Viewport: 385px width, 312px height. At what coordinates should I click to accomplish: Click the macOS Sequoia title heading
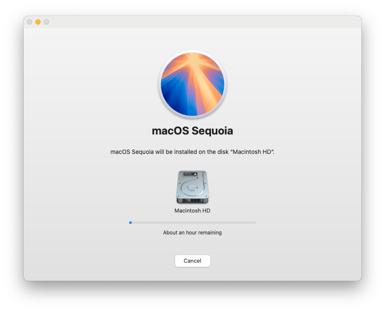(x=192, y=131)
